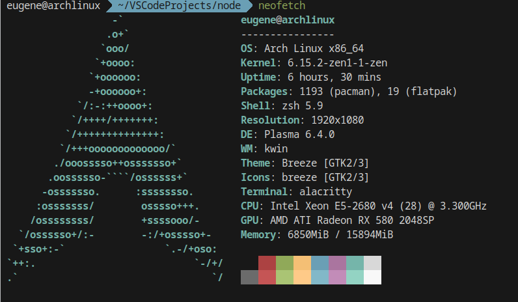518x302 pixels.
Task: Click the eugene@archlinux prompt segment
Action: pos(53,6)
